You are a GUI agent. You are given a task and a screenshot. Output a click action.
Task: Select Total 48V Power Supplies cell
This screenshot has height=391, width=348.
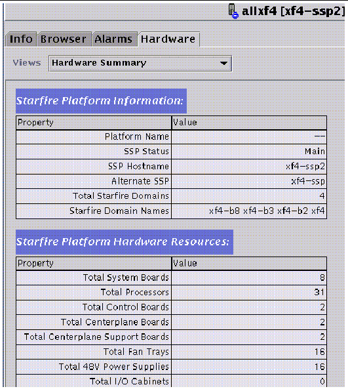click(94, 367)
